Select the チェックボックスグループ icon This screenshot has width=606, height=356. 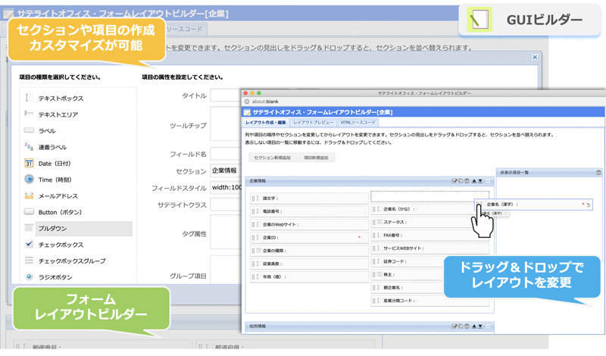coord(29,260)
